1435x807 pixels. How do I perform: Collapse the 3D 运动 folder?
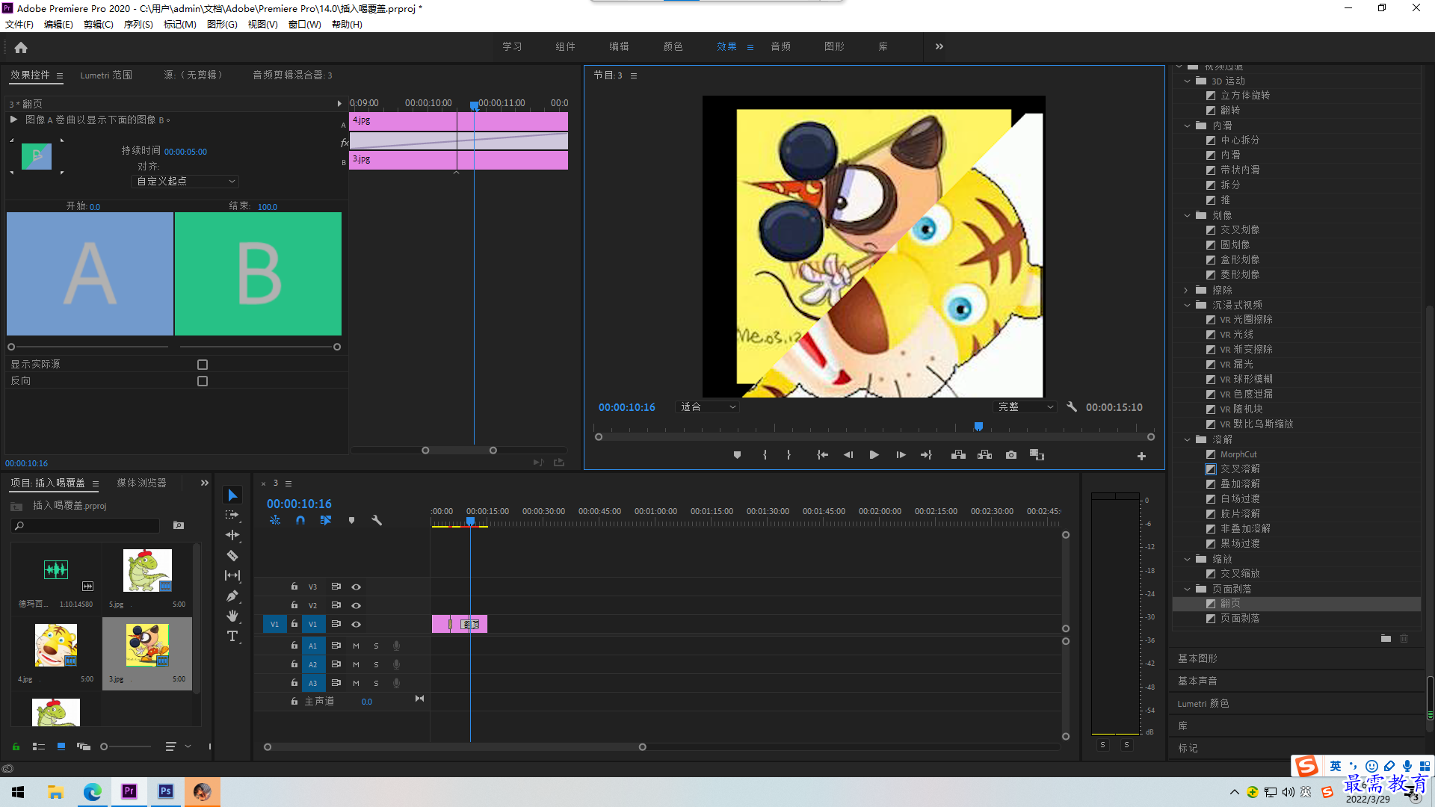(x=1187, y=81)
